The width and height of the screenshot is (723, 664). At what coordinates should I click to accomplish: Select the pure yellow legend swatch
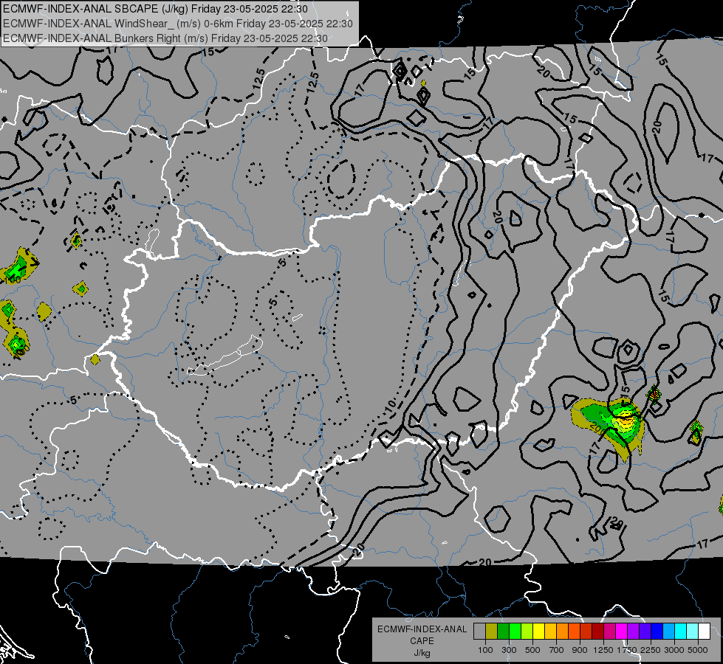click(x=538, y=632)
